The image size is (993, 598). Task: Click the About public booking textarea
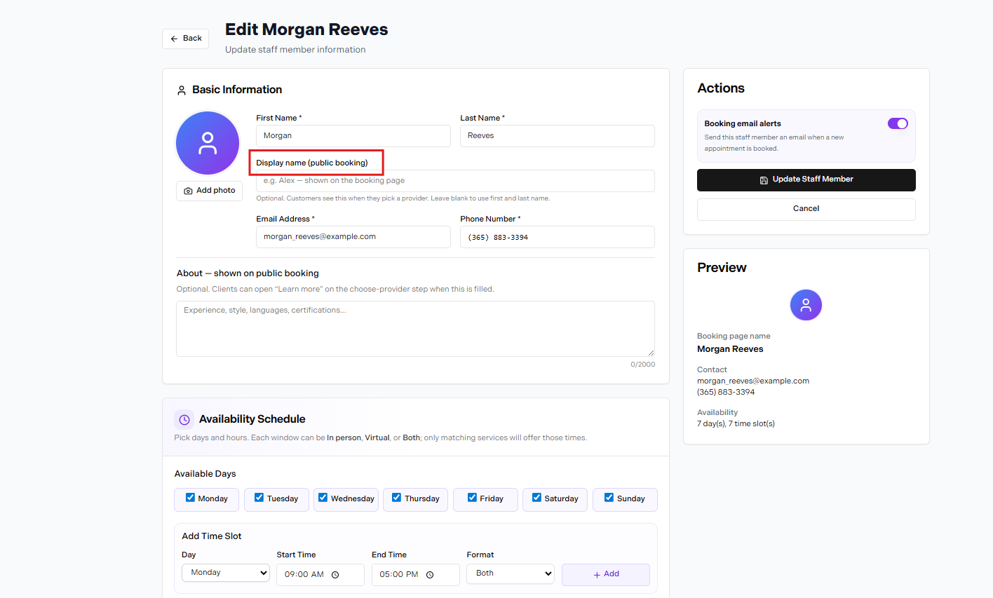(415, 329)
